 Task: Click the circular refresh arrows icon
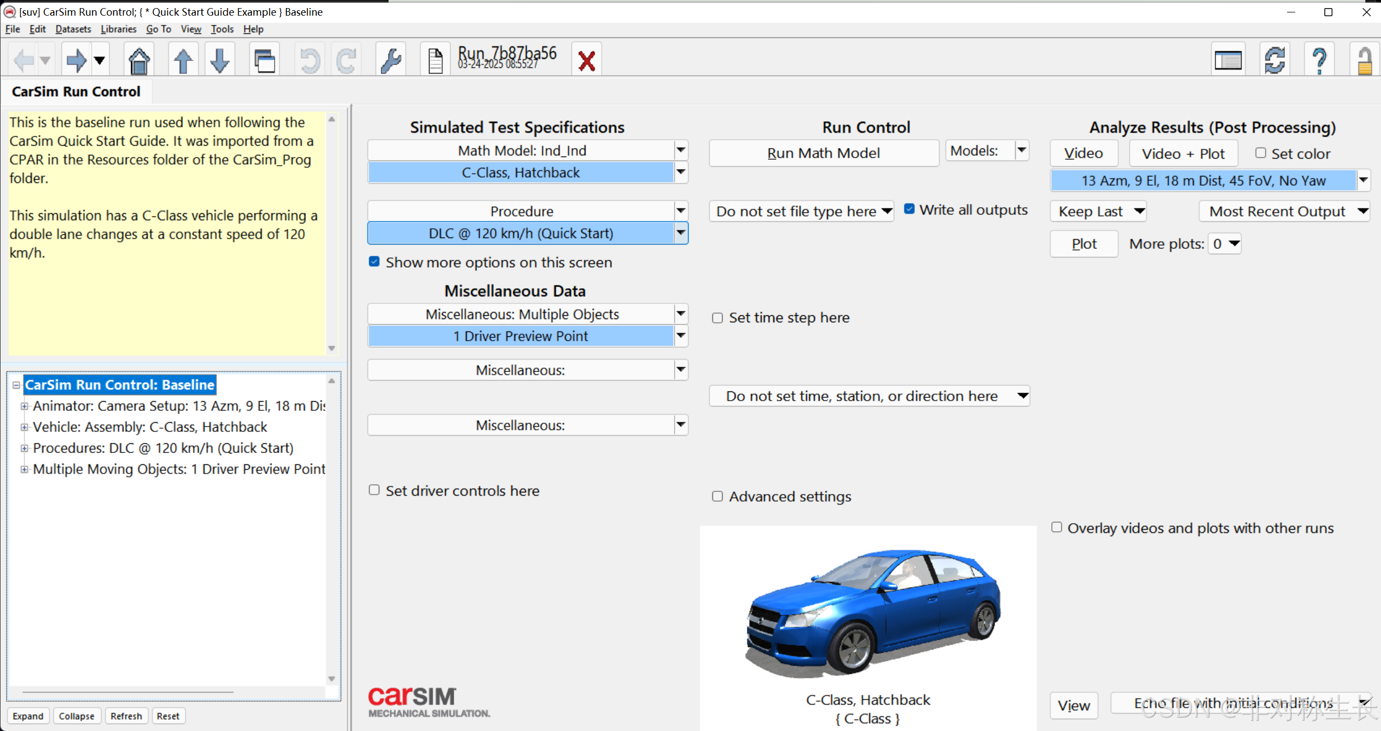pyautogui.click(x=1274, y=59)
